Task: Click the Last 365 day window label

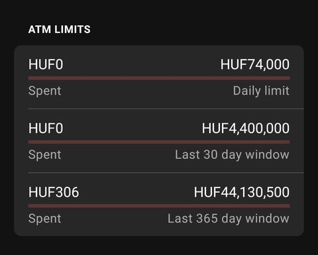Action: click(229, 219)
